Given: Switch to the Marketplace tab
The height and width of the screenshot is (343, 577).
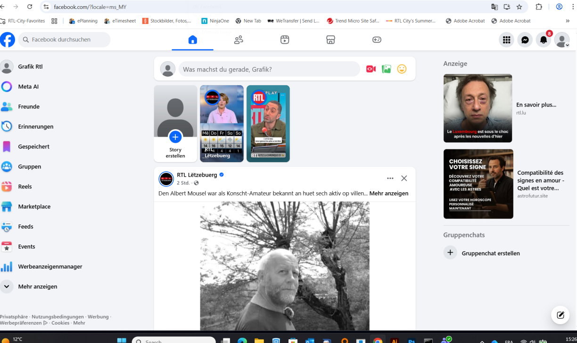Looking at the screenshot, I should (x=330, y=40).
